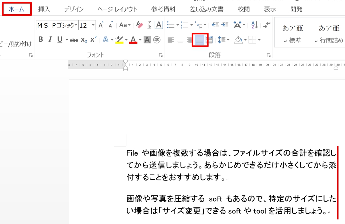Expand underline style dropdown arrow
Image resolution: width=345 pixels, height=224 pixels.
67,40
